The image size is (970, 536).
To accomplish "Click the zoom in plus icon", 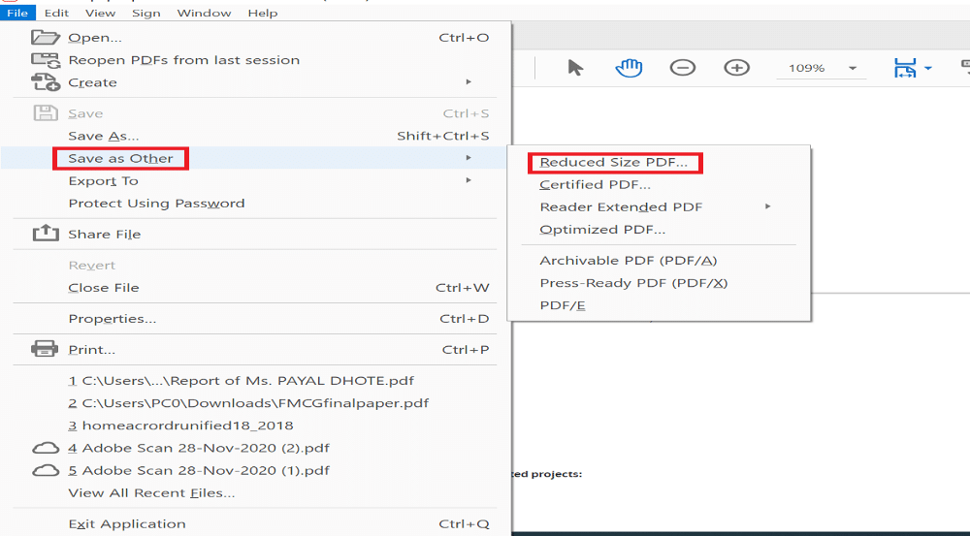I will pyautogui.click(x=737, y=68).
